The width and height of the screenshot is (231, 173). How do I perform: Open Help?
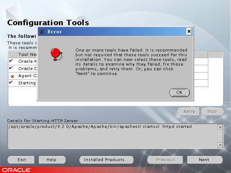pyautogui.click(x=52, y=160)
